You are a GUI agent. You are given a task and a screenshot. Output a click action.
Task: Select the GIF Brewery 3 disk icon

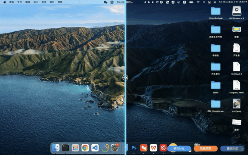236,11
